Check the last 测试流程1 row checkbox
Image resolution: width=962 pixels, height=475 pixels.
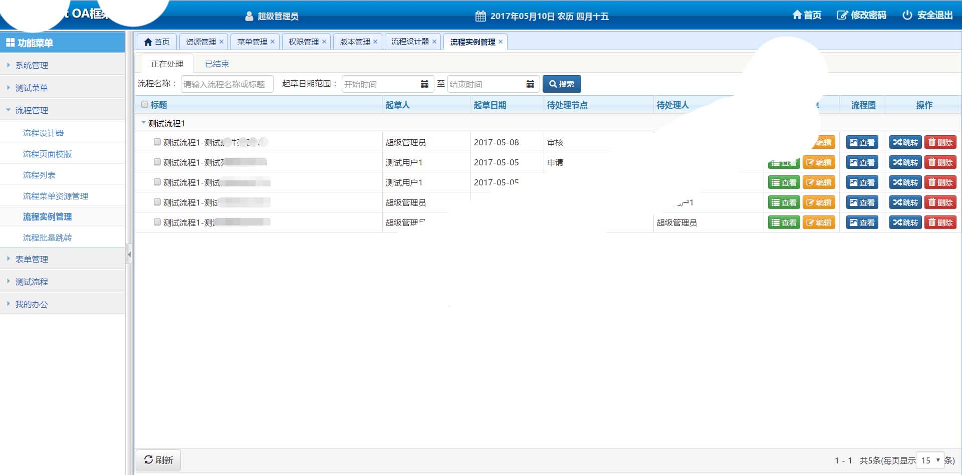[157, 222]
